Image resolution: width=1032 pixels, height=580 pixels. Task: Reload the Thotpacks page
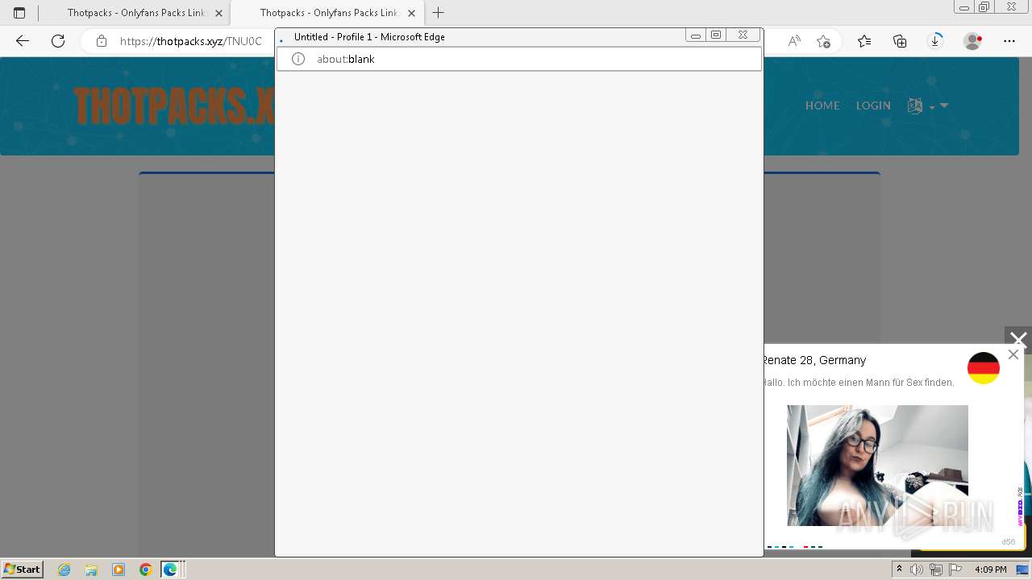coord(58,41)
